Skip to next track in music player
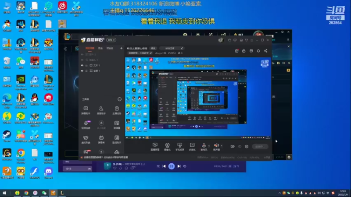The image size is (351, 197). [179, 166]
